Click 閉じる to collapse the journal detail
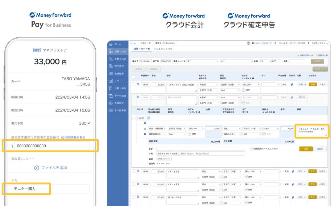This screenshot has height=206, width=333. pos(302,97)
